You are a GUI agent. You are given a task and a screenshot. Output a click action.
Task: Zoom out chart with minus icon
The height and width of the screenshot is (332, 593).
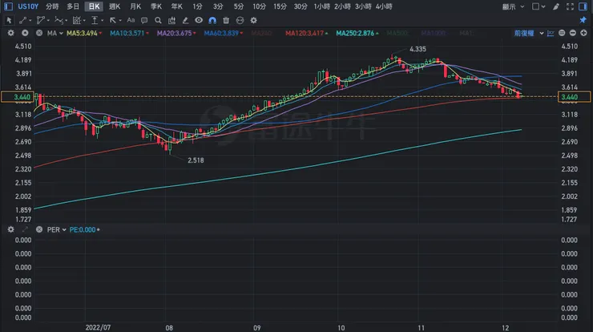(x=573, y=34)
